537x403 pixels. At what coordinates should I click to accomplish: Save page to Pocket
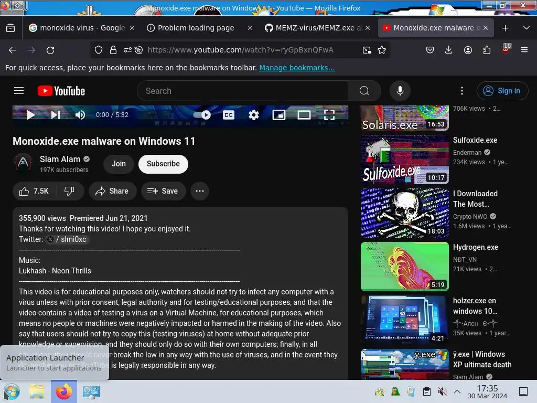click(x=430, y=50)
